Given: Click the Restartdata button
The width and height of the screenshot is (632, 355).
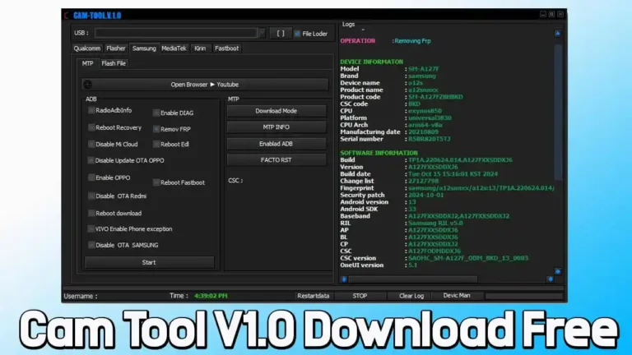Looking at the screenshot, I should coord(314,296).
